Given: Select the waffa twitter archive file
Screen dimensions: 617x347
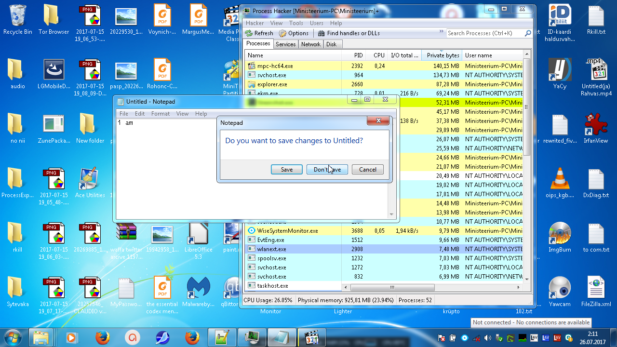Looking at the screenshot, I should click(126, 241).
